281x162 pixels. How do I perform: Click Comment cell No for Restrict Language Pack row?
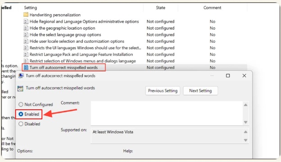pos(213,54)
